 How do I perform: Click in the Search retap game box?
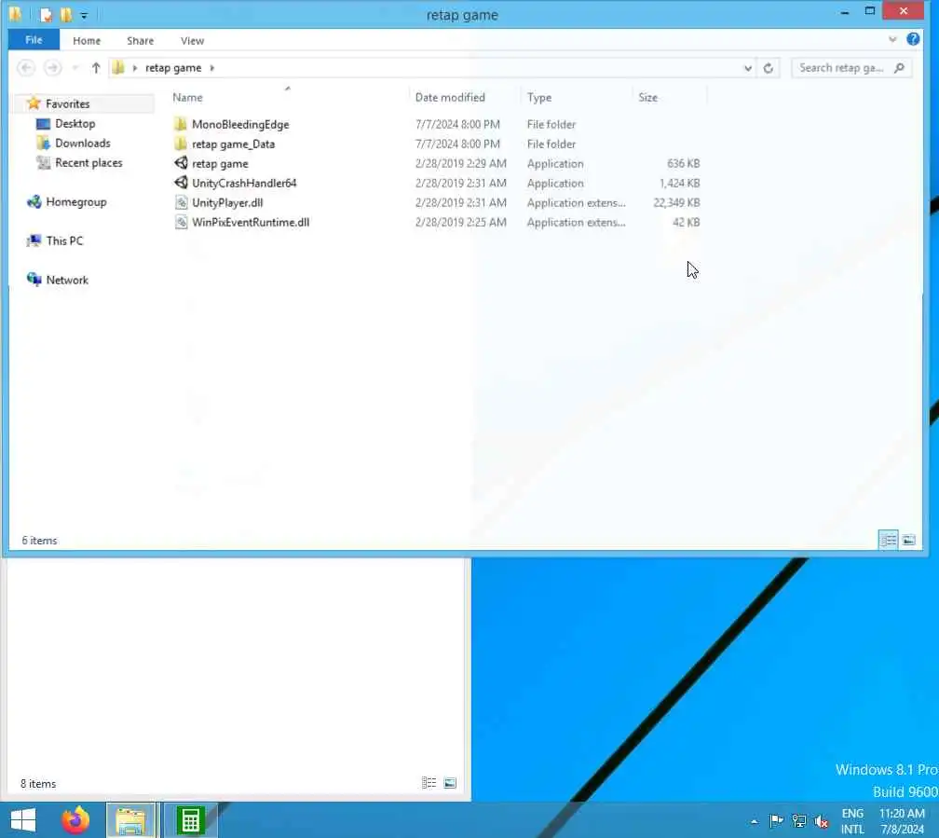(x=851, y=68)
